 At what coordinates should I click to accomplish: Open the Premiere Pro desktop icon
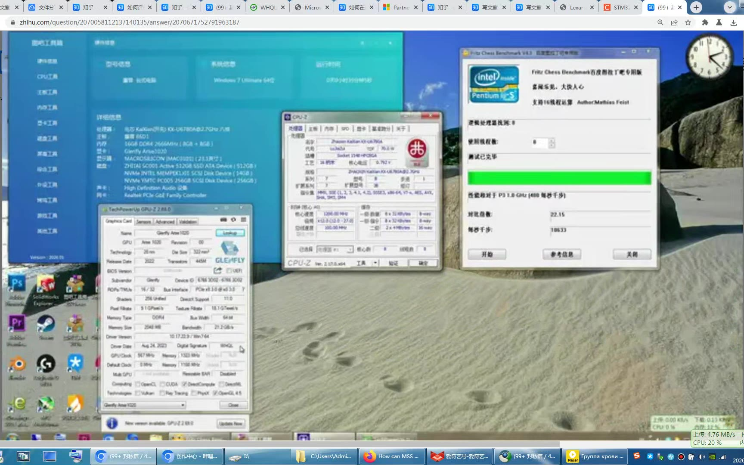[x=17, y=323]
